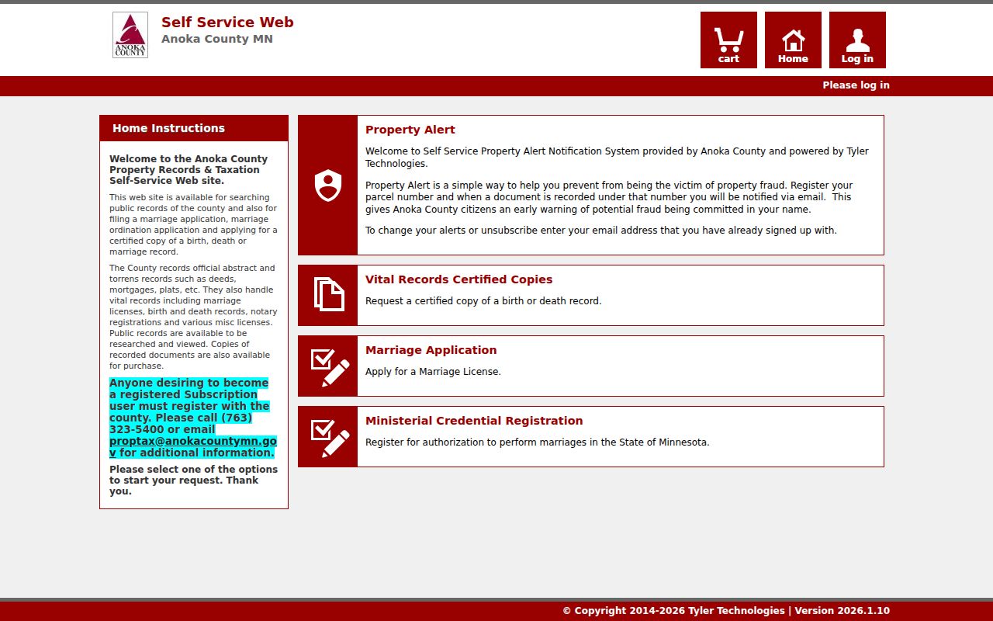This screenshot has width=993, height=621.
Task: Click the Anoka County logo
Action: tap(130, 35)
